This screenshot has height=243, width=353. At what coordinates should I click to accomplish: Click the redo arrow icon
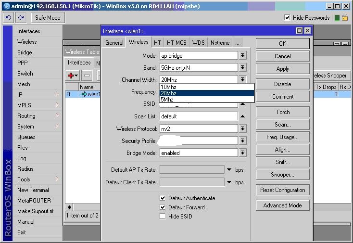(21, 18)
